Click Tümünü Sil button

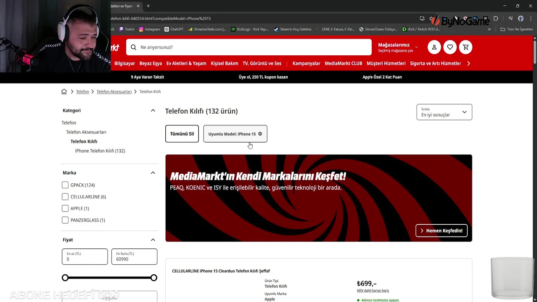[x=182, y=134]
